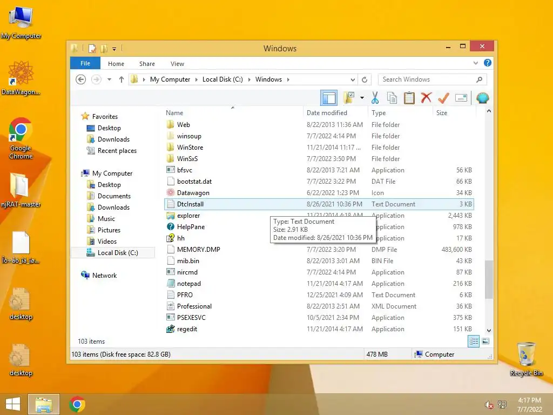Image resolution: width=553 pixels, height=415 pixels.
Task: Toggle the navigation pane toolbar button
Action: 329,98
